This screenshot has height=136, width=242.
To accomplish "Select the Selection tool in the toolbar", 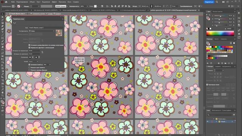I will [x=3, y=14].
